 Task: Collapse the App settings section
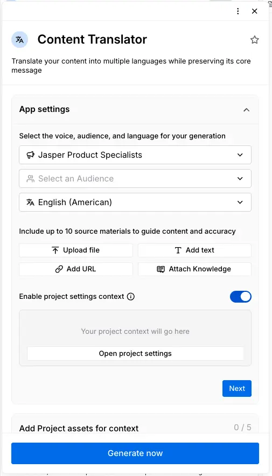click(x=247, y=110)
